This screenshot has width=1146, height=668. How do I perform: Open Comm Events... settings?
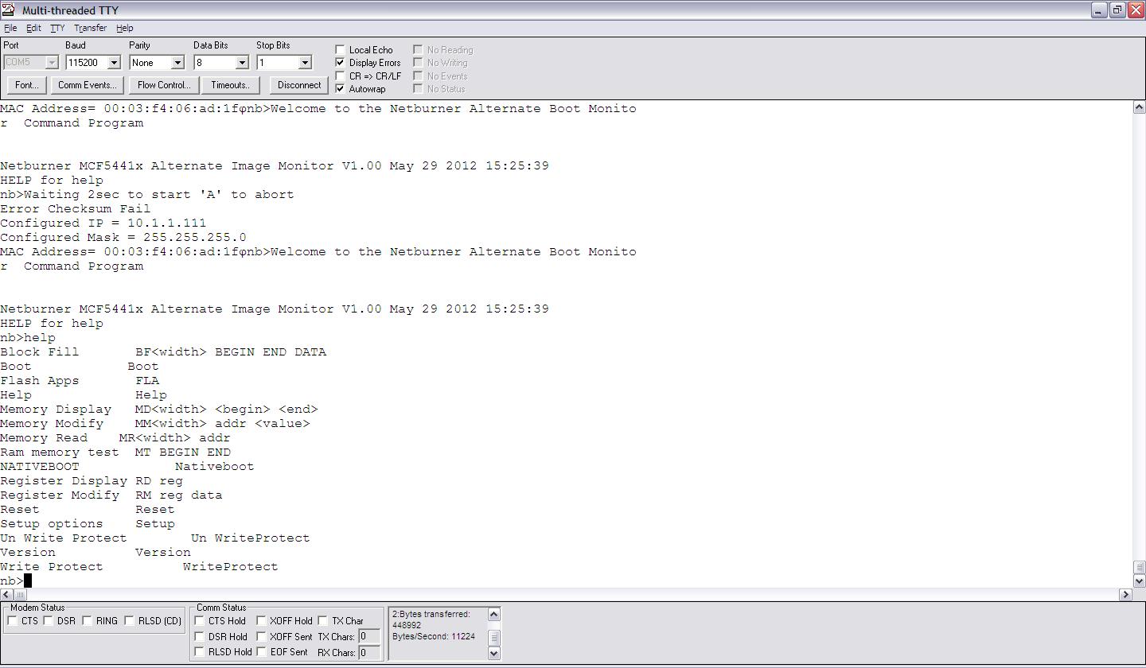pyautogui.click(x=87, y=85)
